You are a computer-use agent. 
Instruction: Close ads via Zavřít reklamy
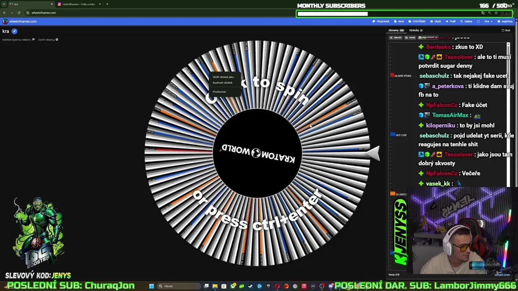point(48,40)
